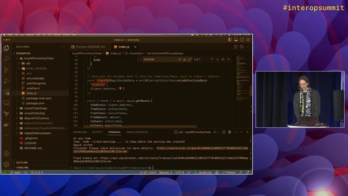Select the TERMINAL panel tab

click(x=114, y=132)
